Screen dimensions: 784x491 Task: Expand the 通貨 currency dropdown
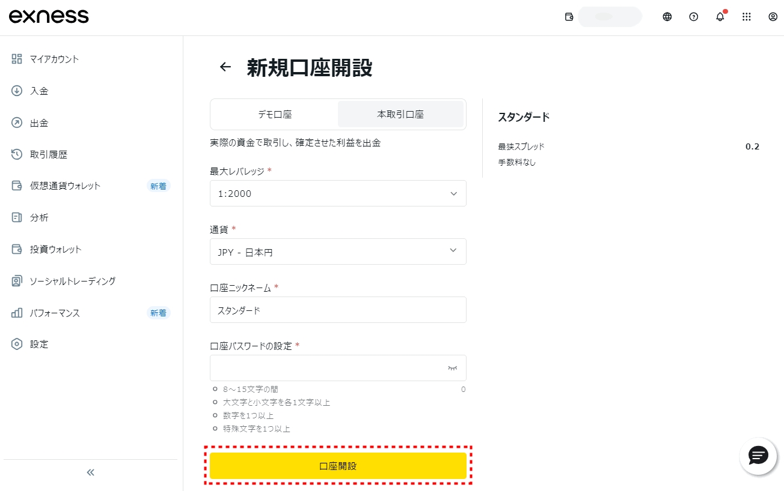338,252
